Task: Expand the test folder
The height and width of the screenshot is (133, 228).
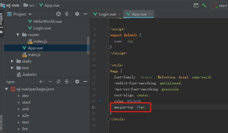Action: pyautogui.click(x=12, y=68)
